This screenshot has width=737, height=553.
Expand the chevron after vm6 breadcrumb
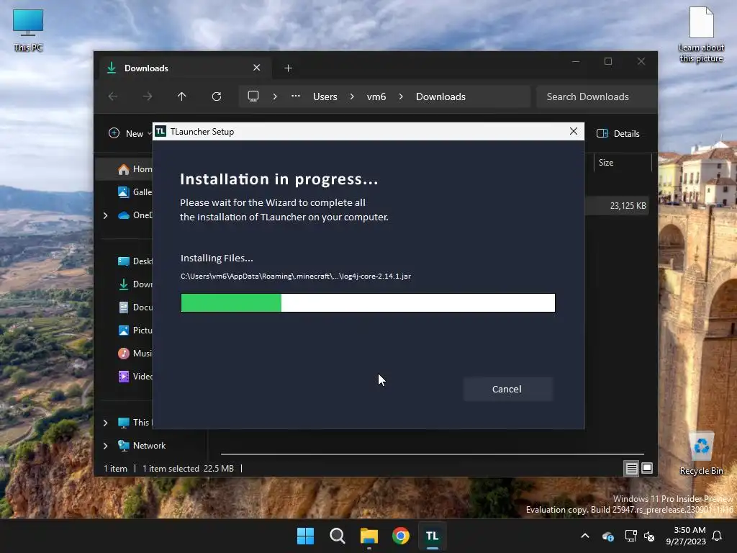[401, 96]
